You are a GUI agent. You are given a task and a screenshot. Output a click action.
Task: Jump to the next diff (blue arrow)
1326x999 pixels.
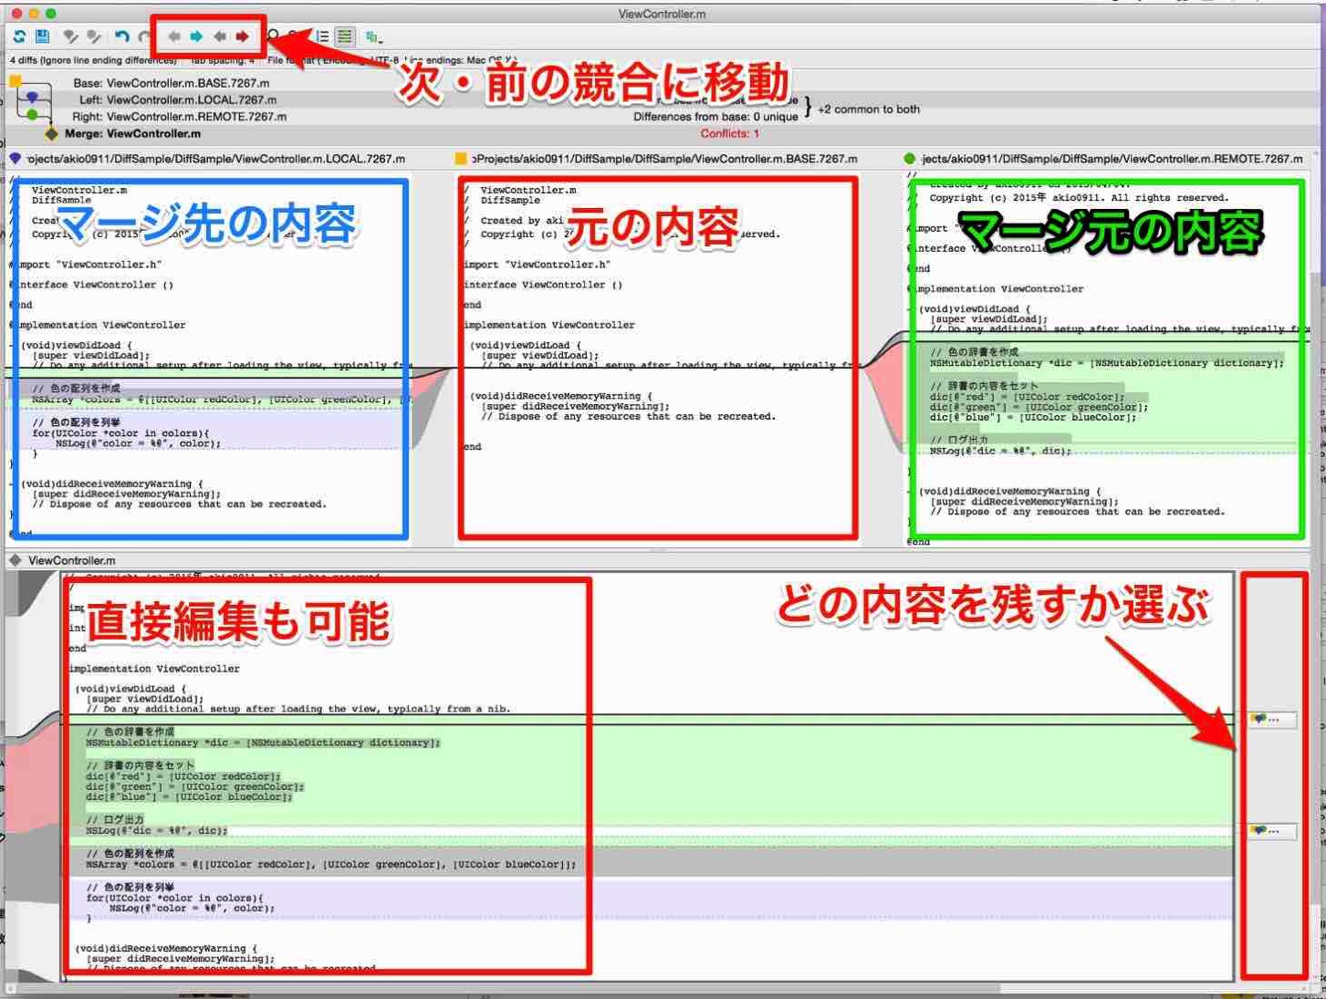[x=196, y=36]
